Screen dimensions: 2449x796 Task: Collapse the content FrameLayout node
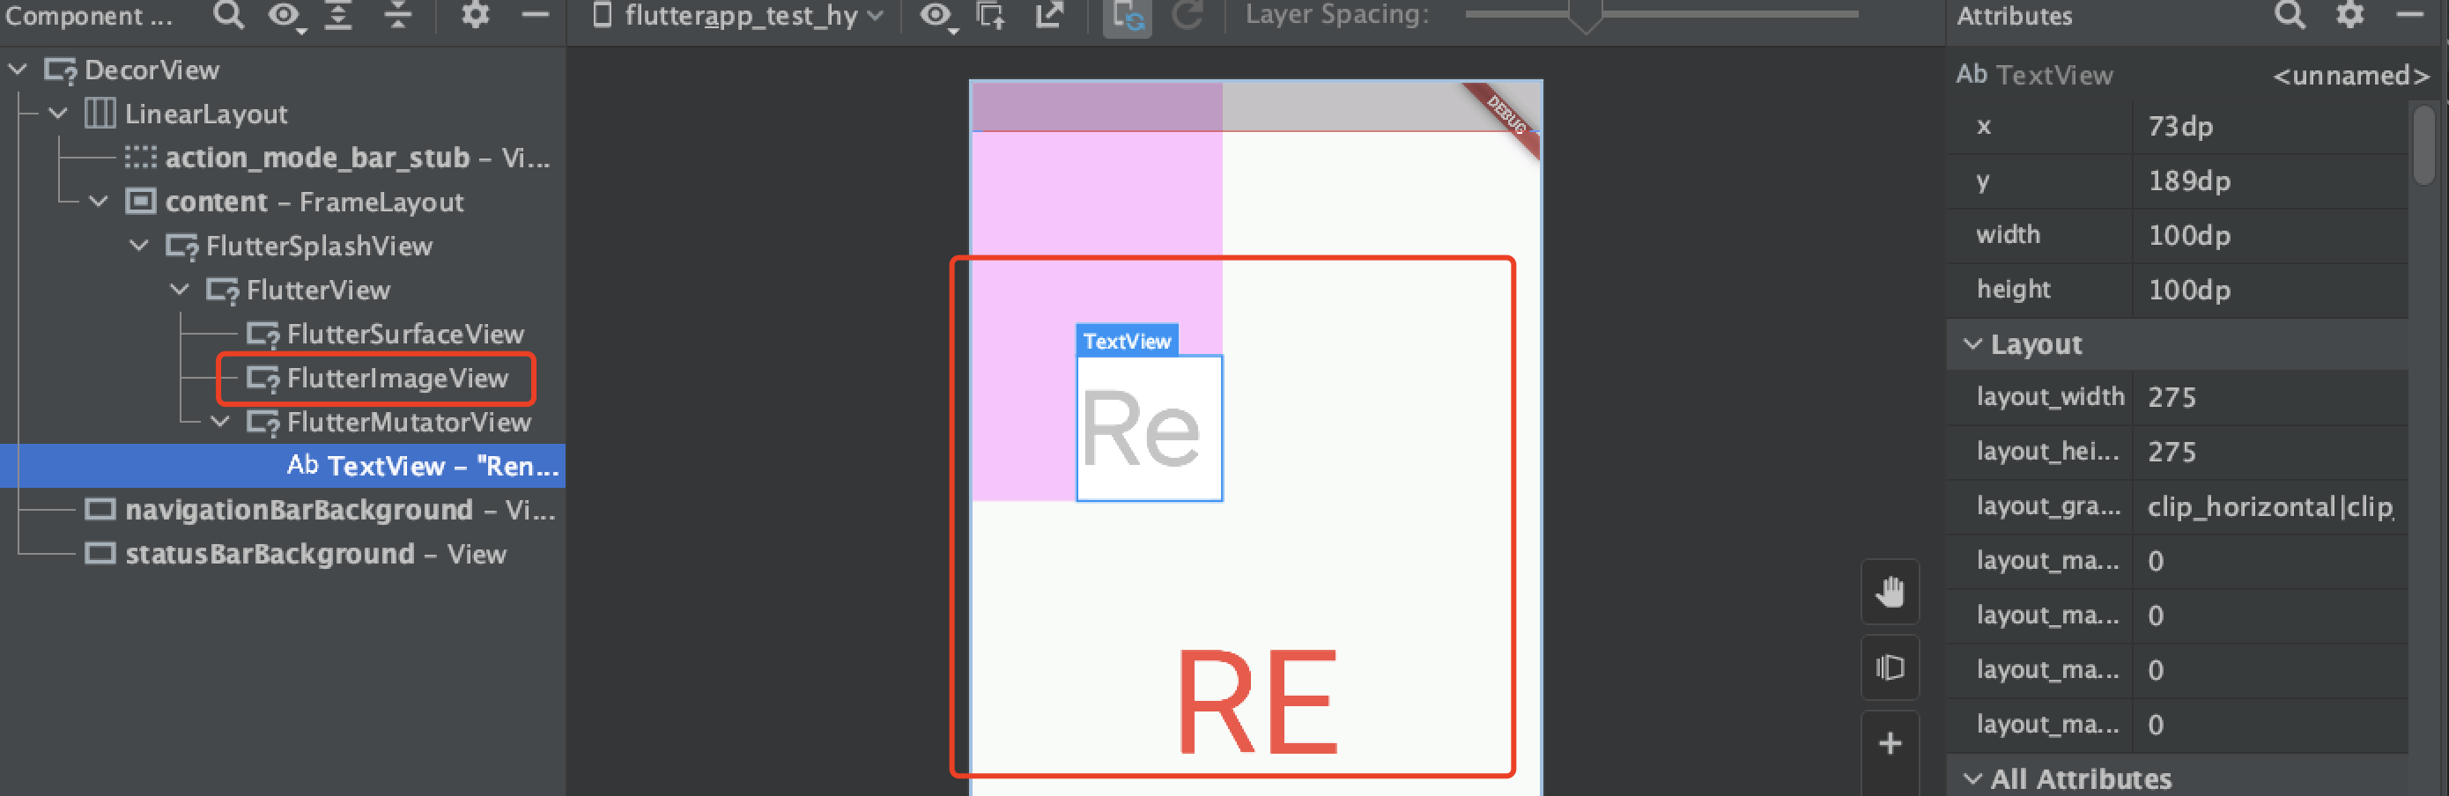click(x=99, y=202)
